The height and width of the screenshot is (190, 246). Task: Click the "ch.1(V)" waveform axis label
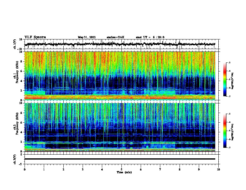(15, 44)
